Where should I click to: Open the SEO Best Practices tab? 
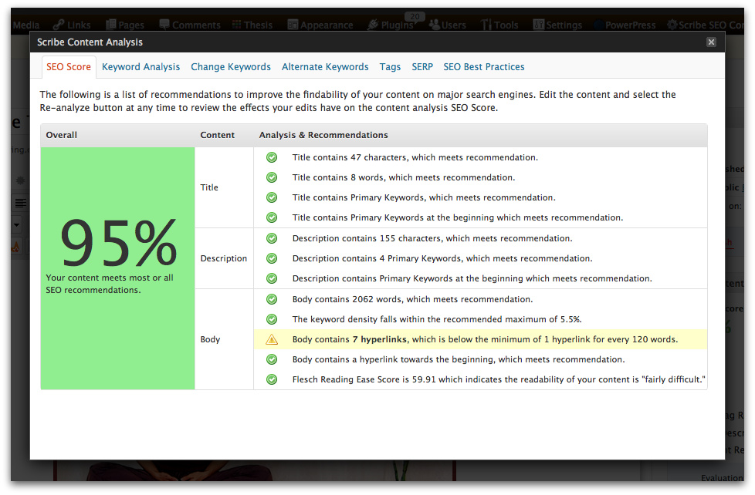click(x=484, y=67)
